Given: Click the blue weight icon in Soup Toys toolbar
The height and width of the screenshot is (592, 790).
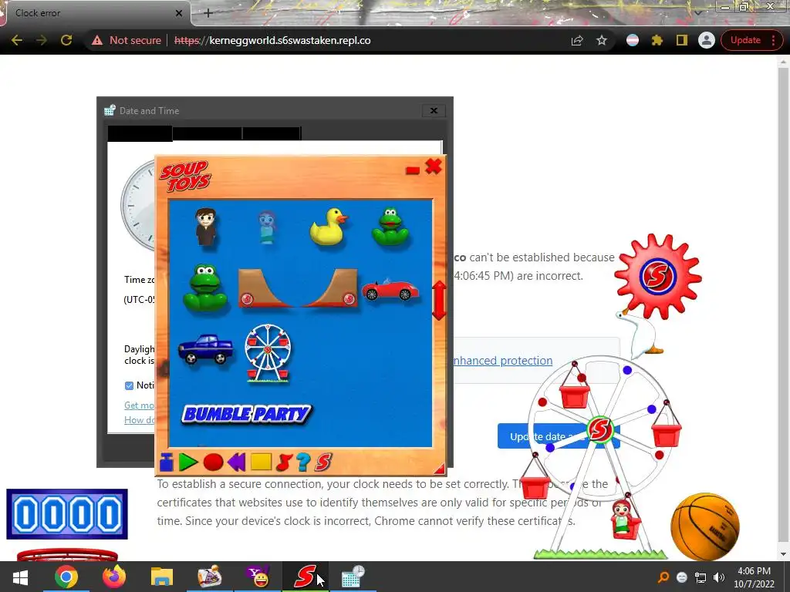Looking at the screenshot, I should (167, 462).
